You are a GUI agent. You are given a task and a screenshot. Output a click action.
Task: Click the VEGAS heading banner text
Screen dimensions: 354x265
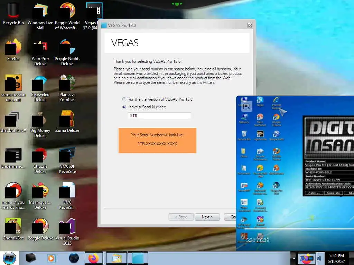[x=125, y=43]
